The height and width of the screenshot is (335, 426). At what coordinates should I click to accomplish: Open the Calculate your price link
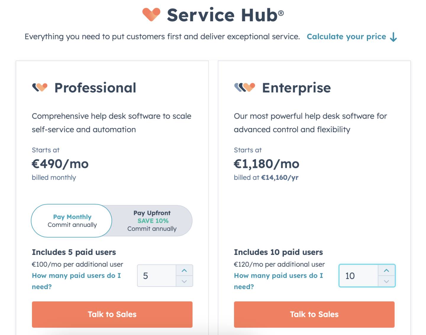(x=346, y=37)
